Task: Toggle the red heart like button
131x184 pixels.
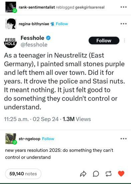Action: [121, 174]
